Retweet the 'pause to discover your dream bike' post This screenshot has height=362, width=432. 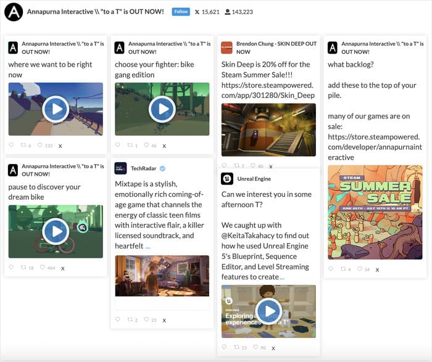pyautogui.click(x=23, y=267)
